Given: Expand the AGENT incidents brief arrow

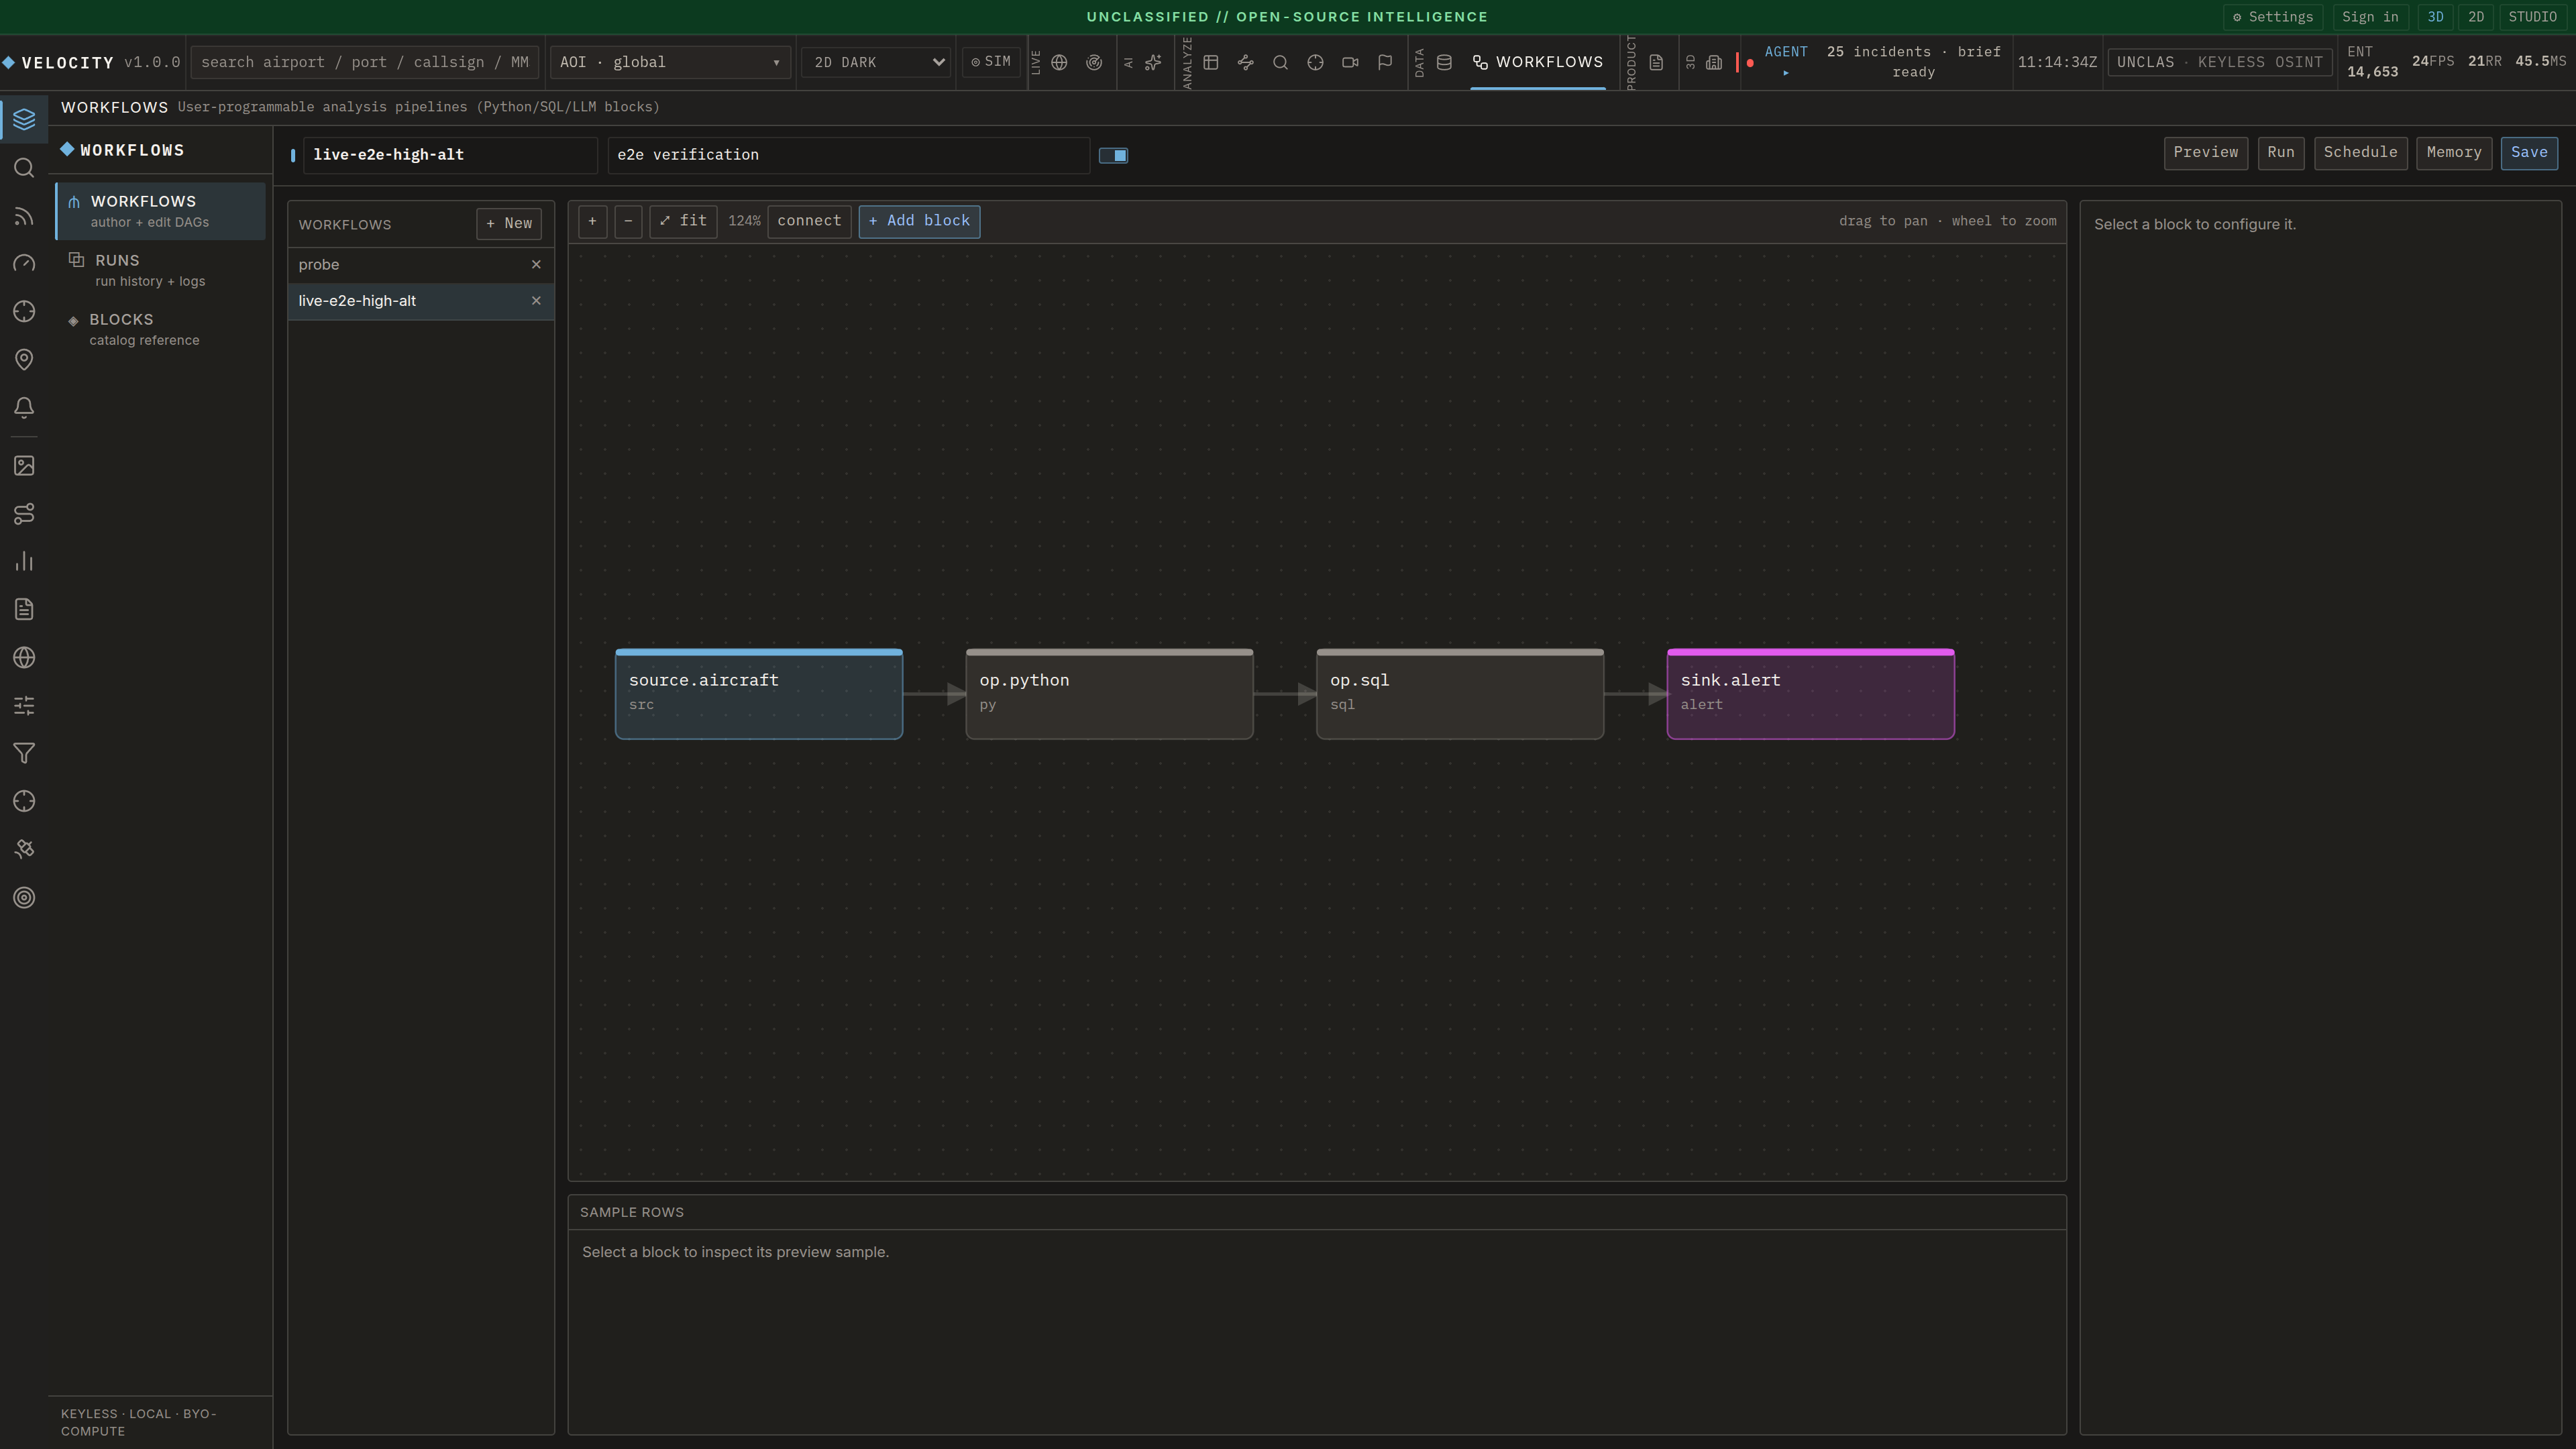Looking at the screenshot, I should 1786,73.
